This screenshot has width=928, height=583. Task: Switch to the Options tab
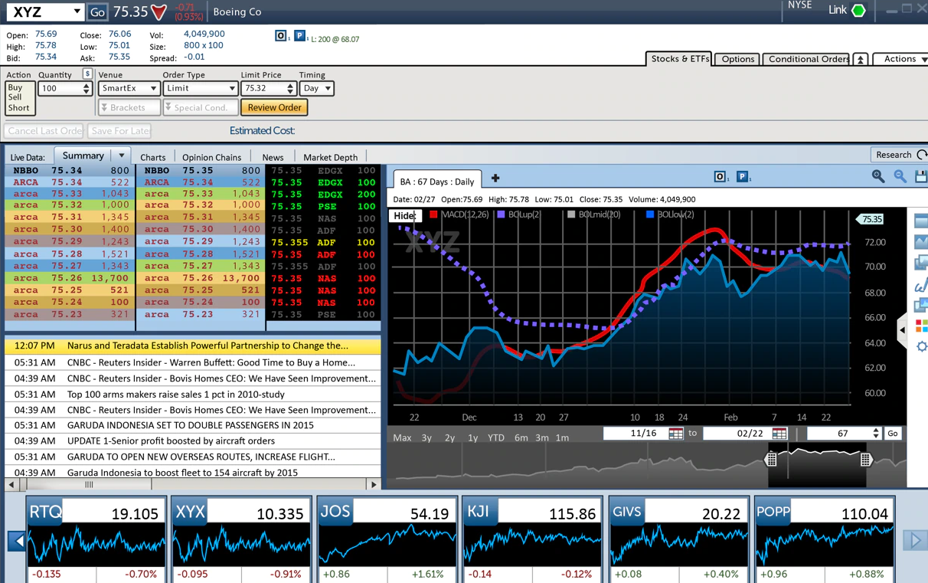click(737, 59)
